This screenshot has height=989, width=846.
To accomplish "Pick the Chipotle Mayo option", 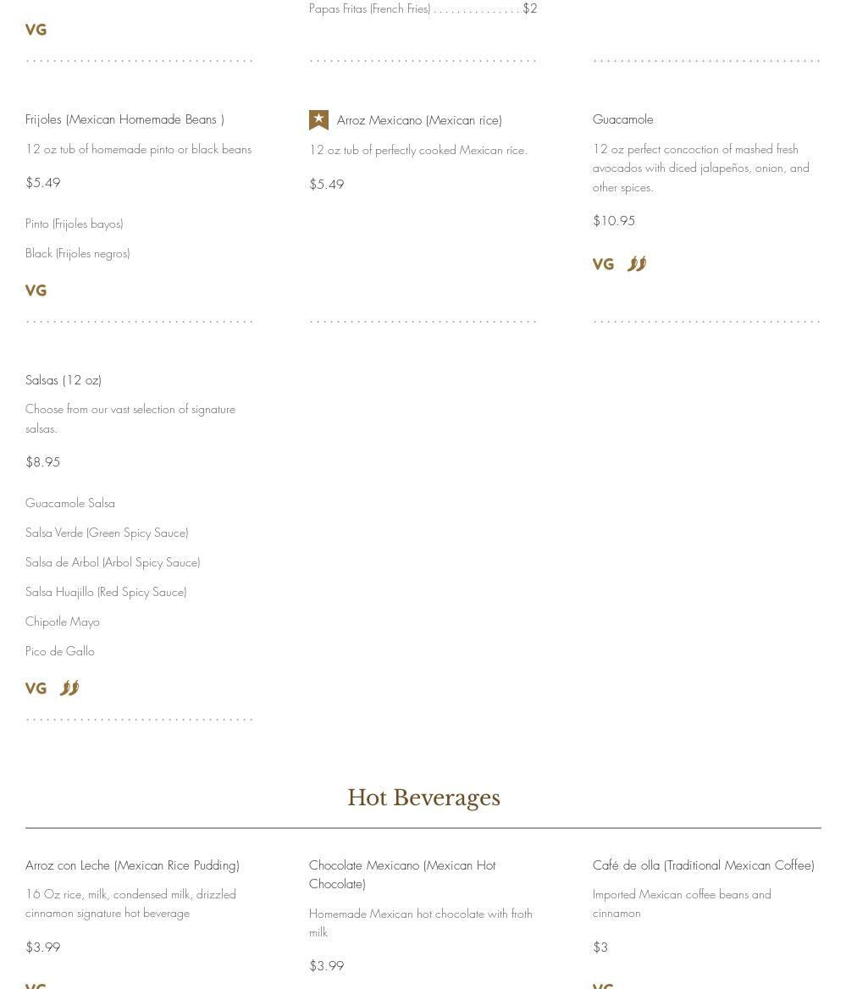I will [63, 622].
